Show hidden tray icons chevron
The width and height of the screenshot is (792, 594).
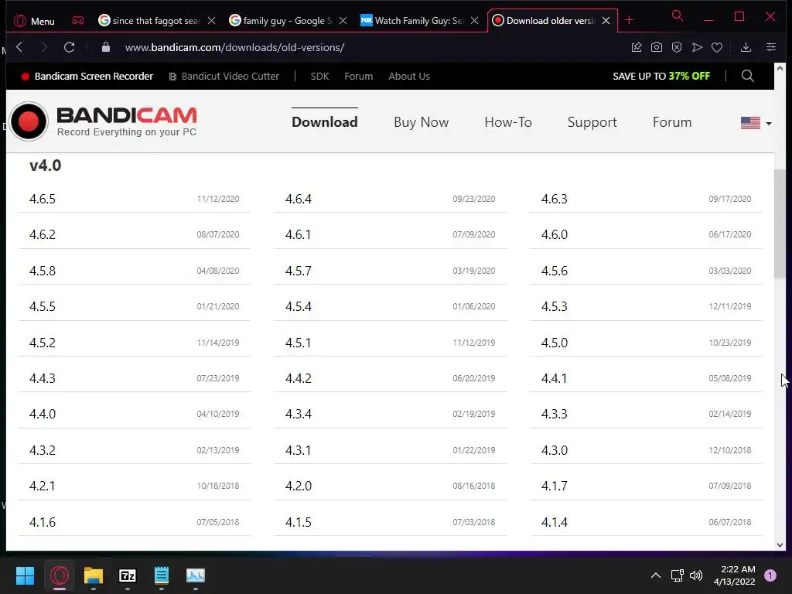coord(656,575)
